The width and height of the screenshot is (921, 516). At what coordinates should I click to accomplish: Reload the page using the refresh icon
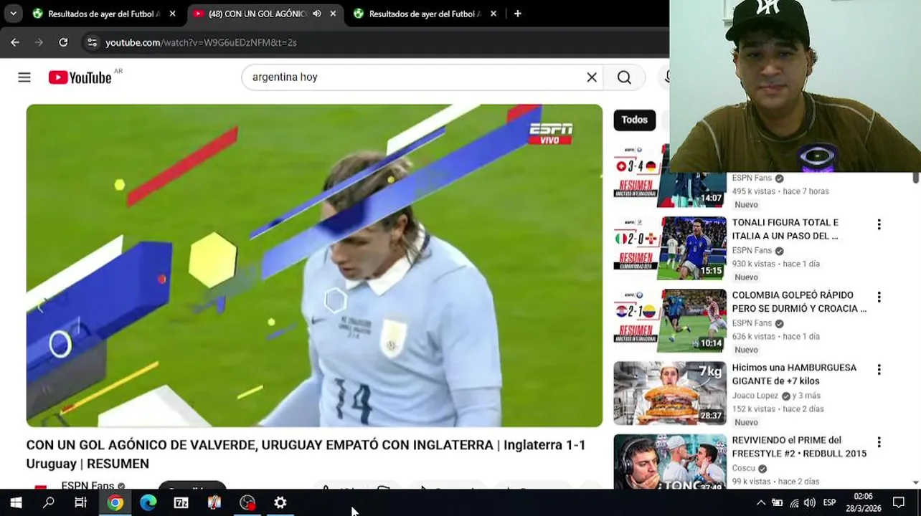point(63,42)
